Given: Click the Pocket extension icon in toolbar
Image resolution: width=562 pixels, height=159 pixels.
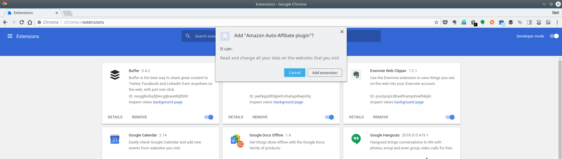Looking at the screenshot, I should 445,22.
